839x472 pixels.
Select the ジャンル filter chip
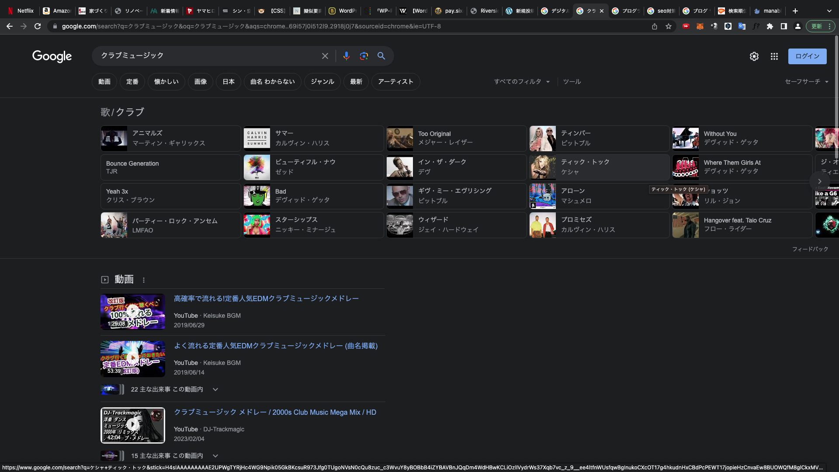(x=322, y=82)
